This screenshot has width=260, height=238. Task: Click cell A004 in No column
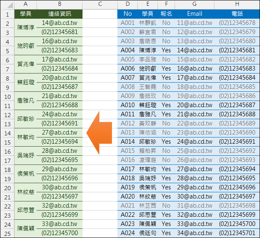pyautogui.click(x=128, y=50)
